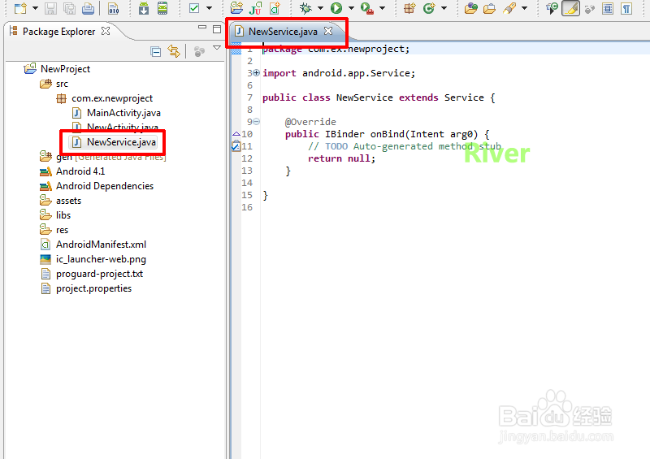Select the Android Dependencies node
Viewport: 650px width, 459px height.
(x=105, y=186)
